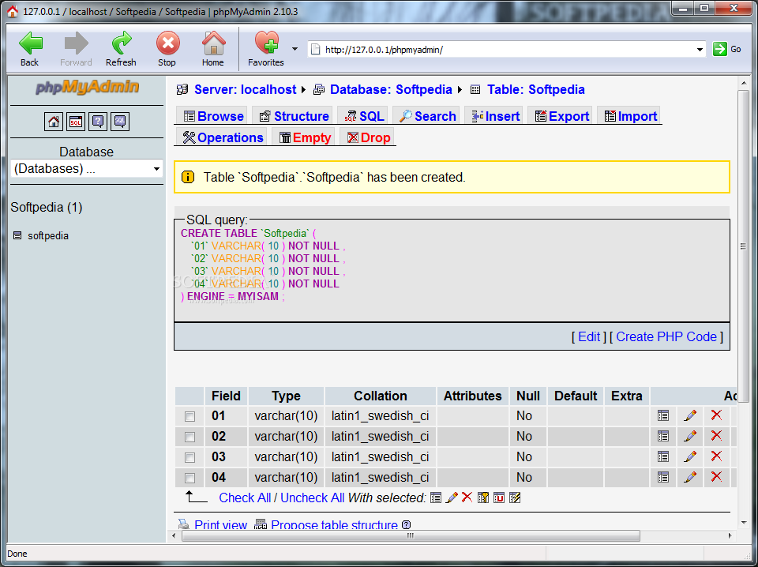Click the Empty table tab
Image resolution: width=758 pixels, height=567 pixels.
click(305, 137)
